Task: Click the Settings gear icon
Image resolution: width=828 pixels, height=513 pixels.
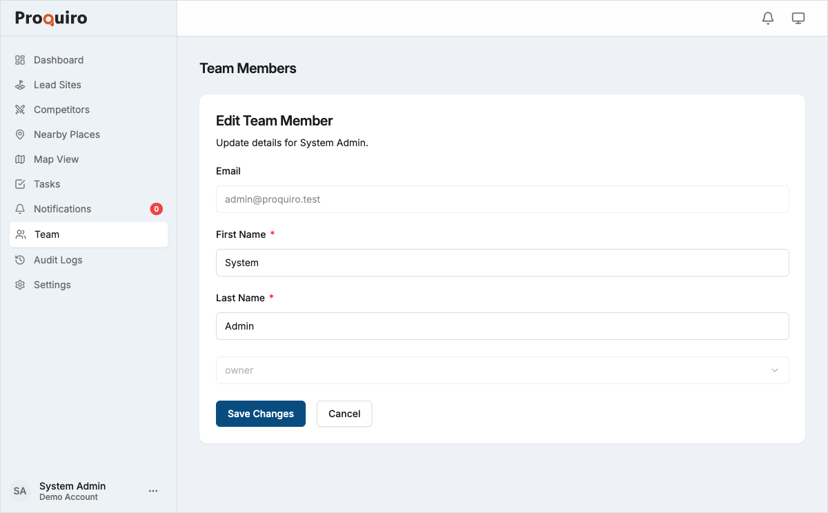Action: coord(21,285)
